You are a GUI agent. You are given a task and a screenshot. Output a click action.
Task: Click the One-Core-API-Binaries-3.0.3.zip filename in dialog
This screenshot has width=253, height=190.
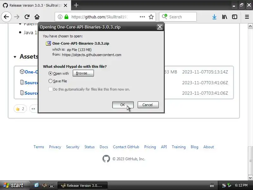tap(81, 43)
